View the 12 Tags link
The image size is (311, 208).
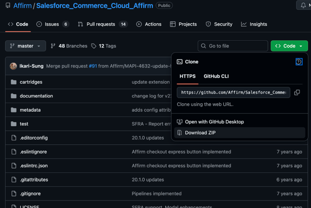(x=104, y=46)
